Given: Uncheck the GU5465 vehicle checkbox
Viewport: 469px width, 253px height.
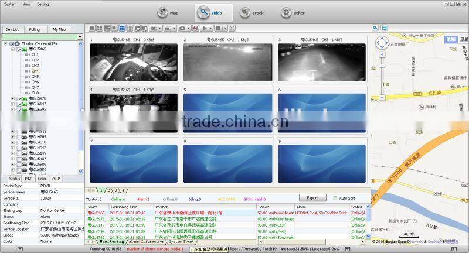Looking at the screenshot, I should click(x=19, y=49).
